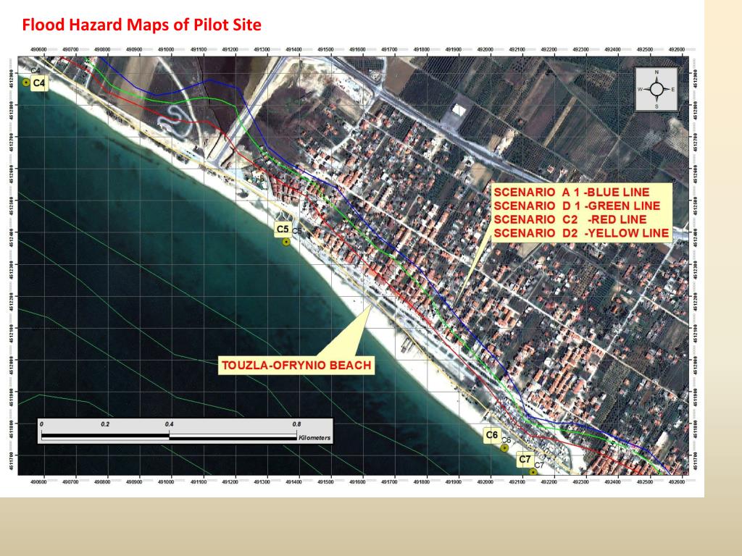Click the 0.8 label on scale bar

point(296,424)
